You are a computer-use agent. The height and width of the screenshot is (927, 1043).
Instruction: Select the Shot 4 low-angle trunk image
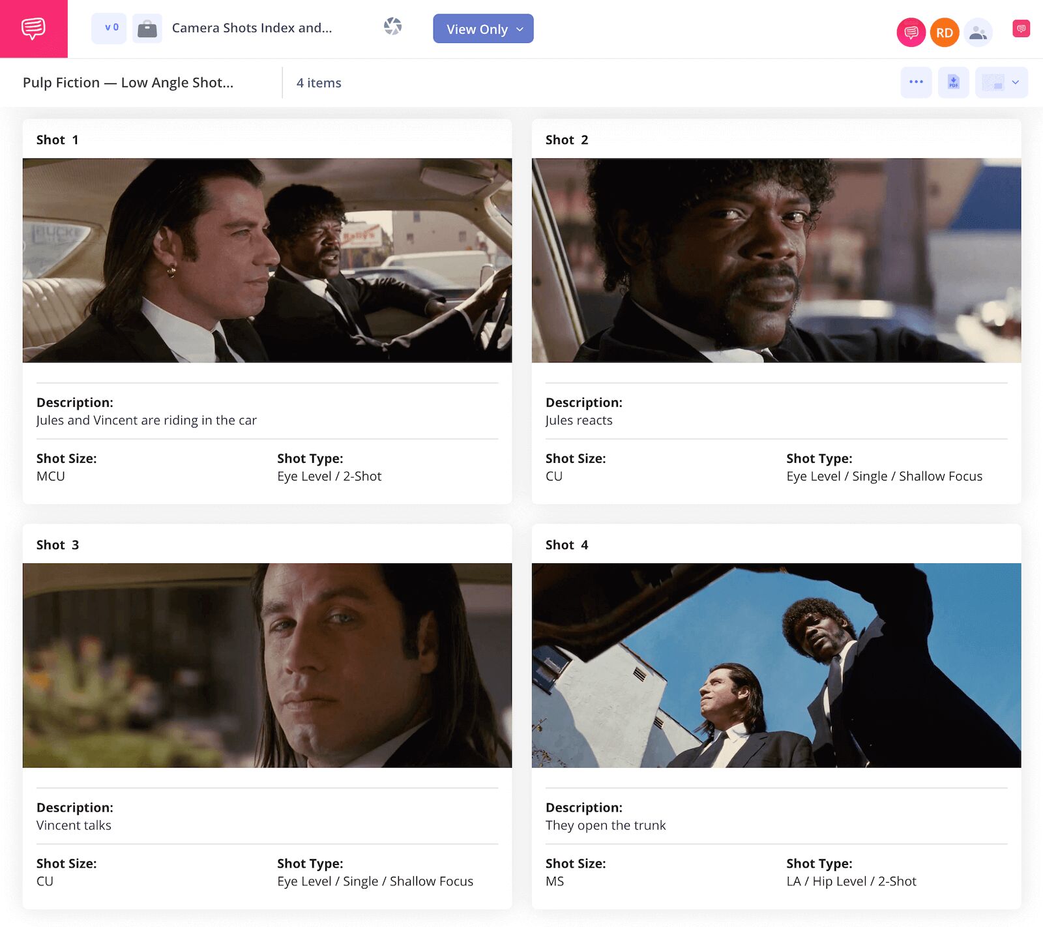(776, 665)
